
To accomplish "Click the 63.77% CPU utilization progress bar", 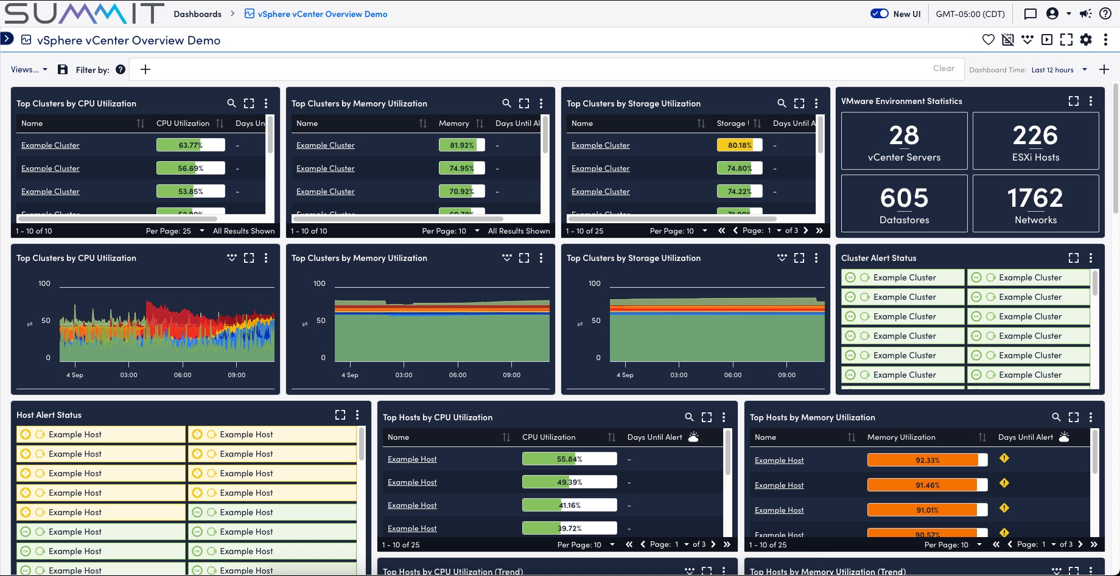I will pos(189,145).
